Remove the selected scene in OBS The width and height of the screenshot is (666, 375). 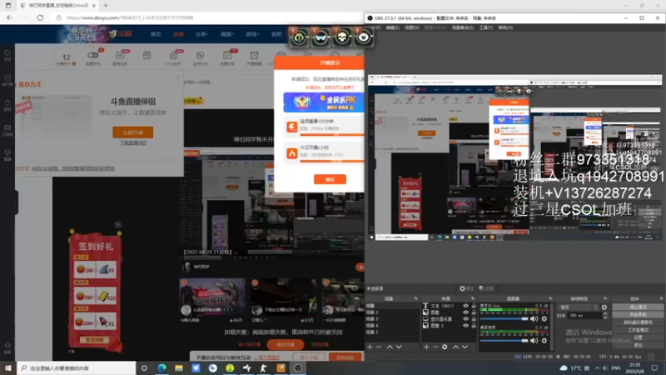click(x=379, y=347)
